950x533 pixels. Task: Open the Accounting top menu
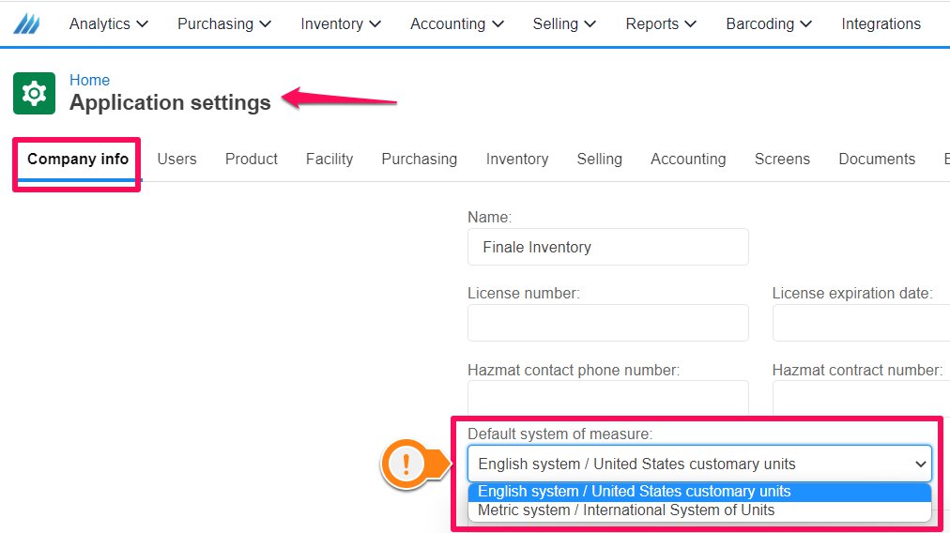(x=457, y=23)
